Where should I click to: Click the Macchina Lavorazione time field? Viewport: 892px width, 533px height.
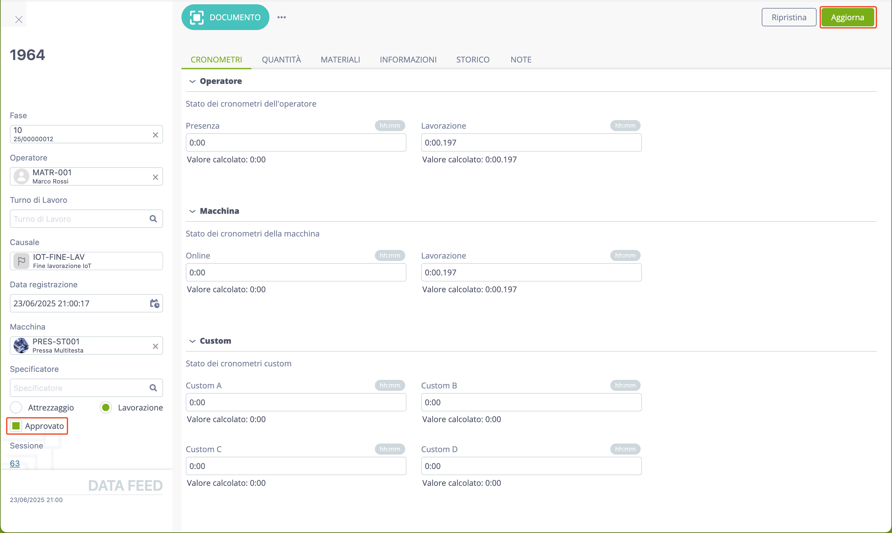coord(531,273)
